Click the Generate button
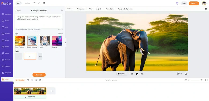 (39, 75)
